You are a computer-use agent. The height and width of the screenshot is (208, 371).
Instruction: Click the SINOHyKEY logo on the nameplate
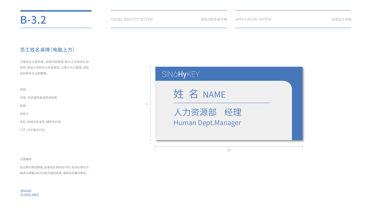click(x=181, y=74)
